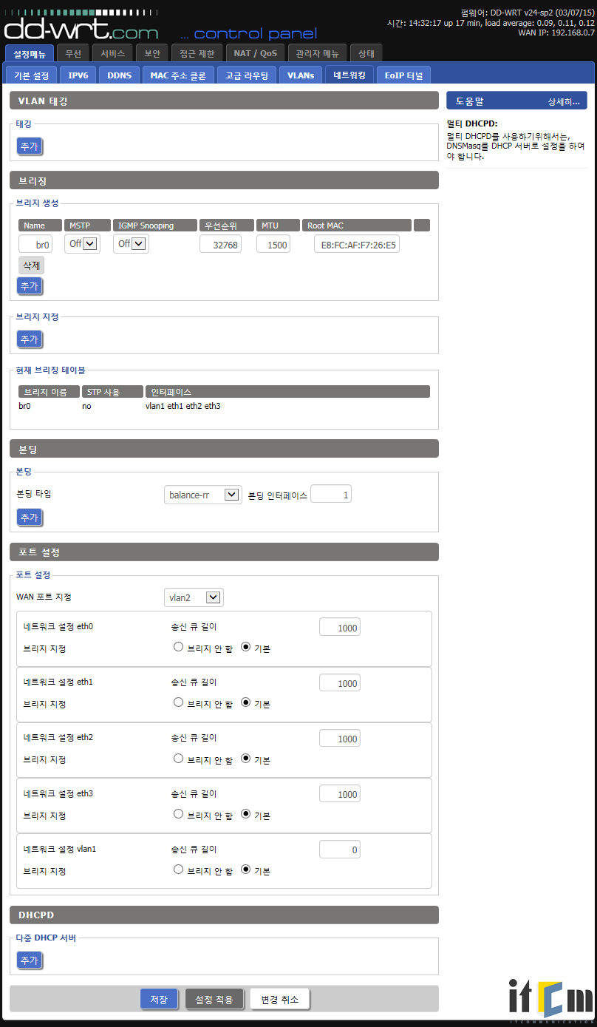
Task: Open the 상태 tab
Action: (x=366, y=53)
